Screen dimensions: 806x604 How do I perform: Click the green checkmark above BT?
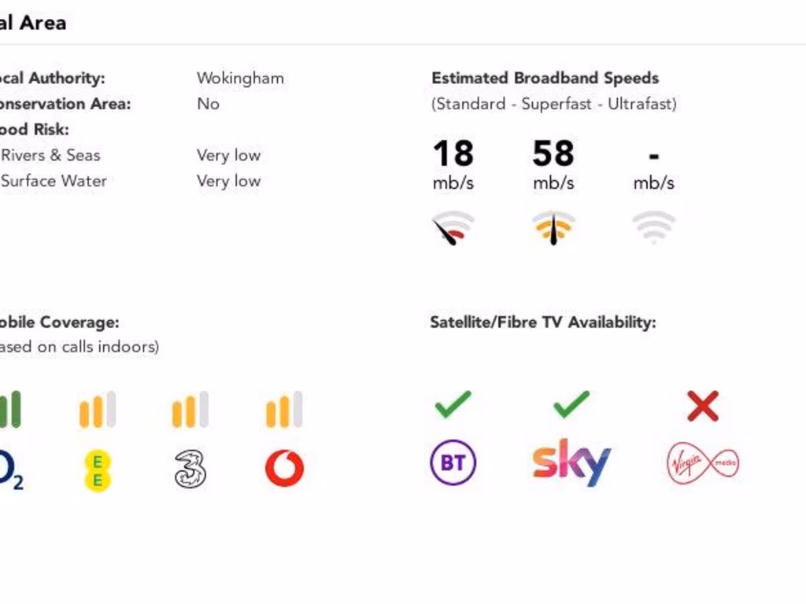coord(453,404)
